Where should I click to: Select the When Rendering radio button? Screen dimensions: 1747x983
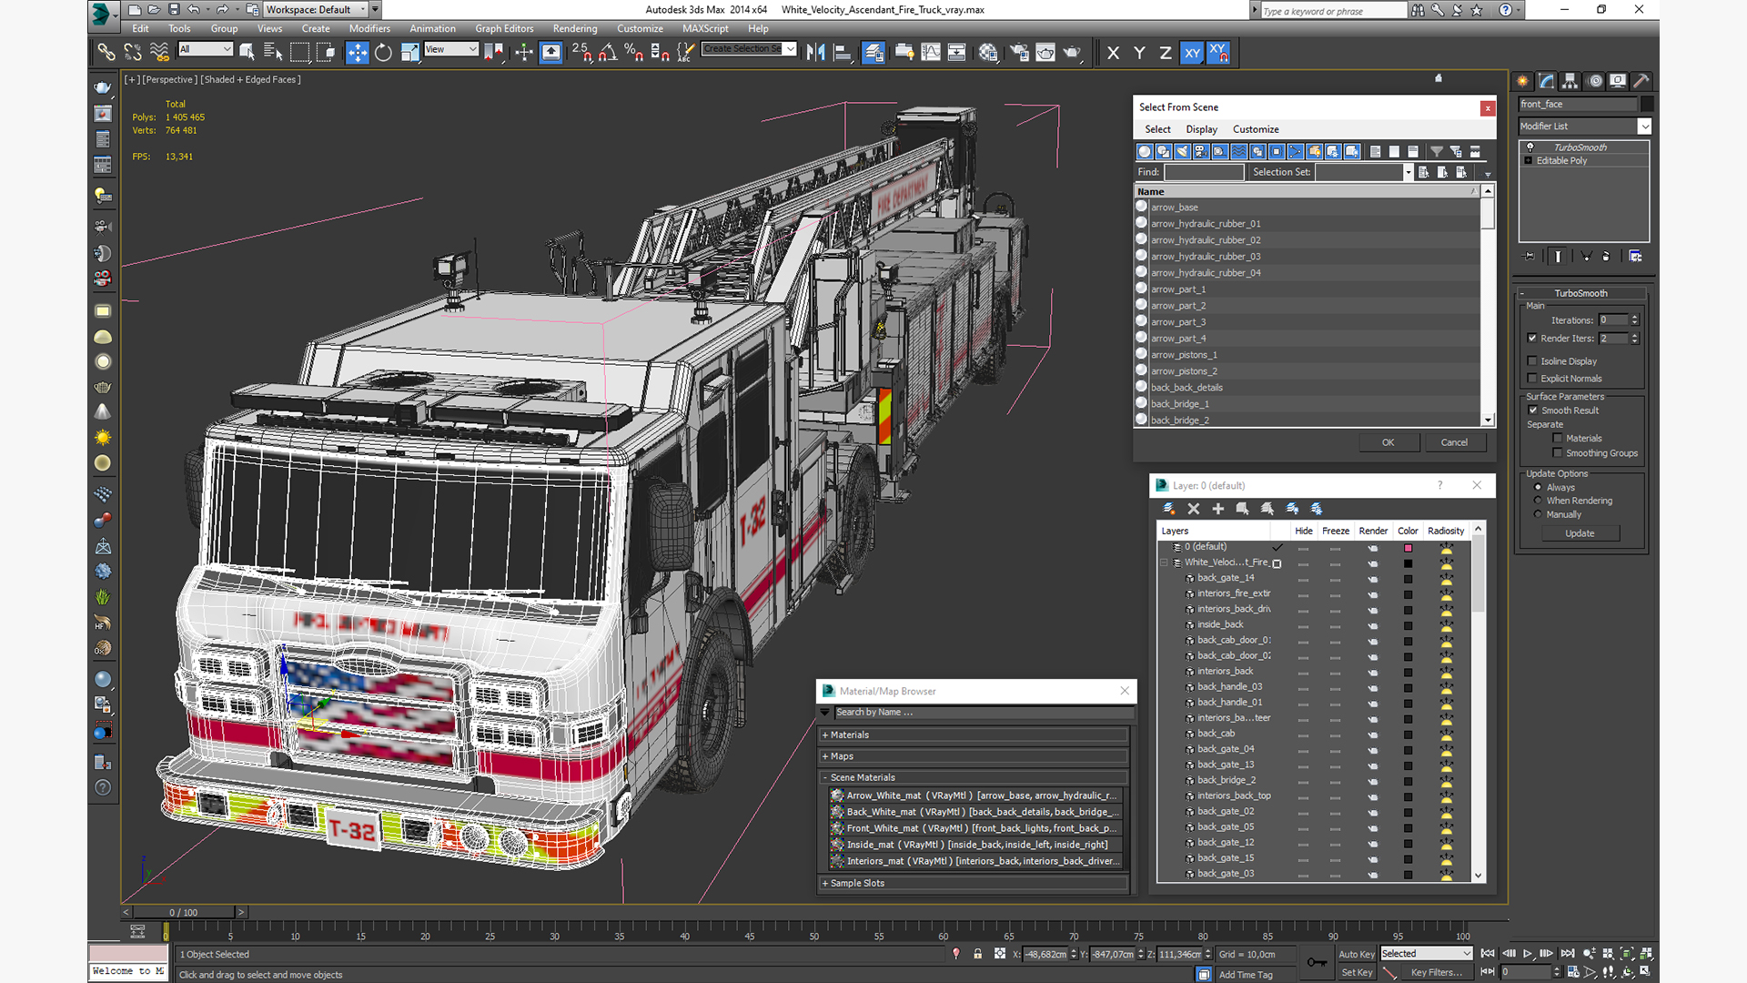pyautogui.click(x=1539, y=501)
